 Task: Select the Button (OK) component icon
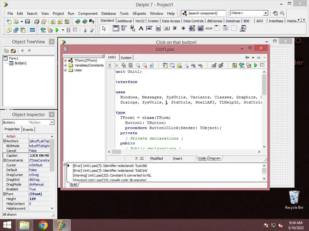click(x=167, y=29)
